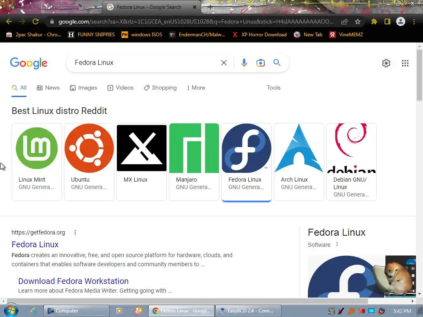Open the Chrome three-dot menu

click(414, 21)
